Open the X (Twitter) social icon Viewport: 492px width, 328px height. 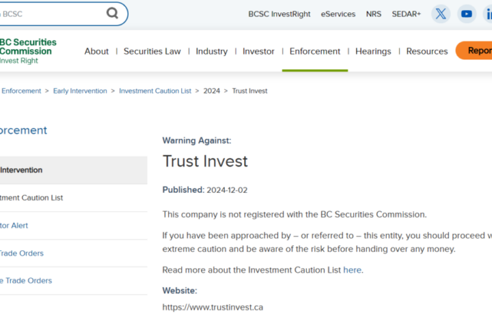(441, 14)
